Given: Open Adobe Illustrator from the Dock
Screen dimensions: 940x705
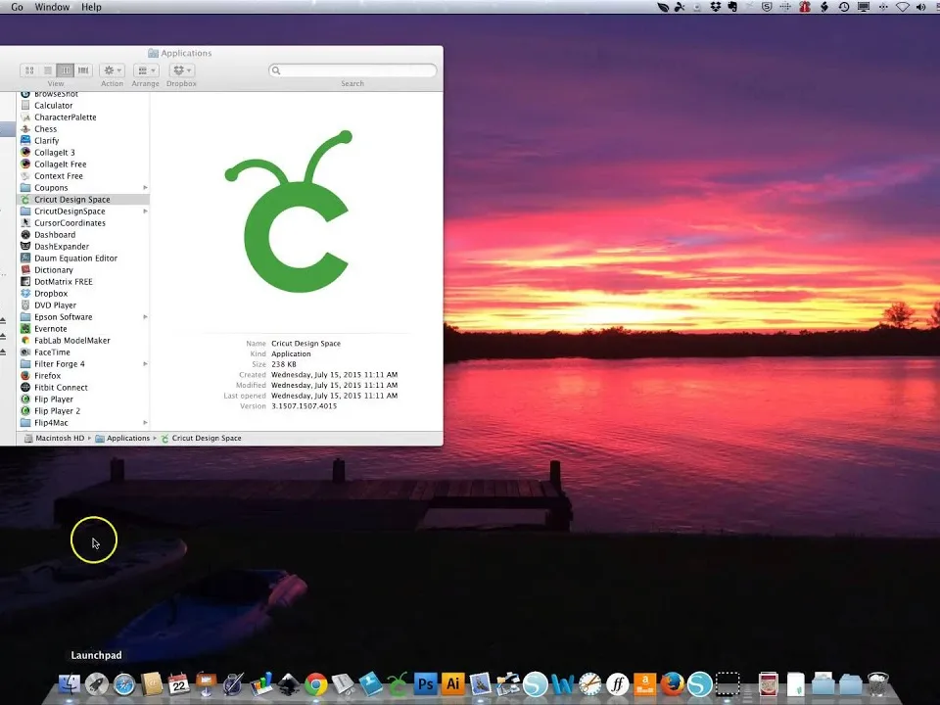Looking at the screenshot, I should [x=453, y=683].
